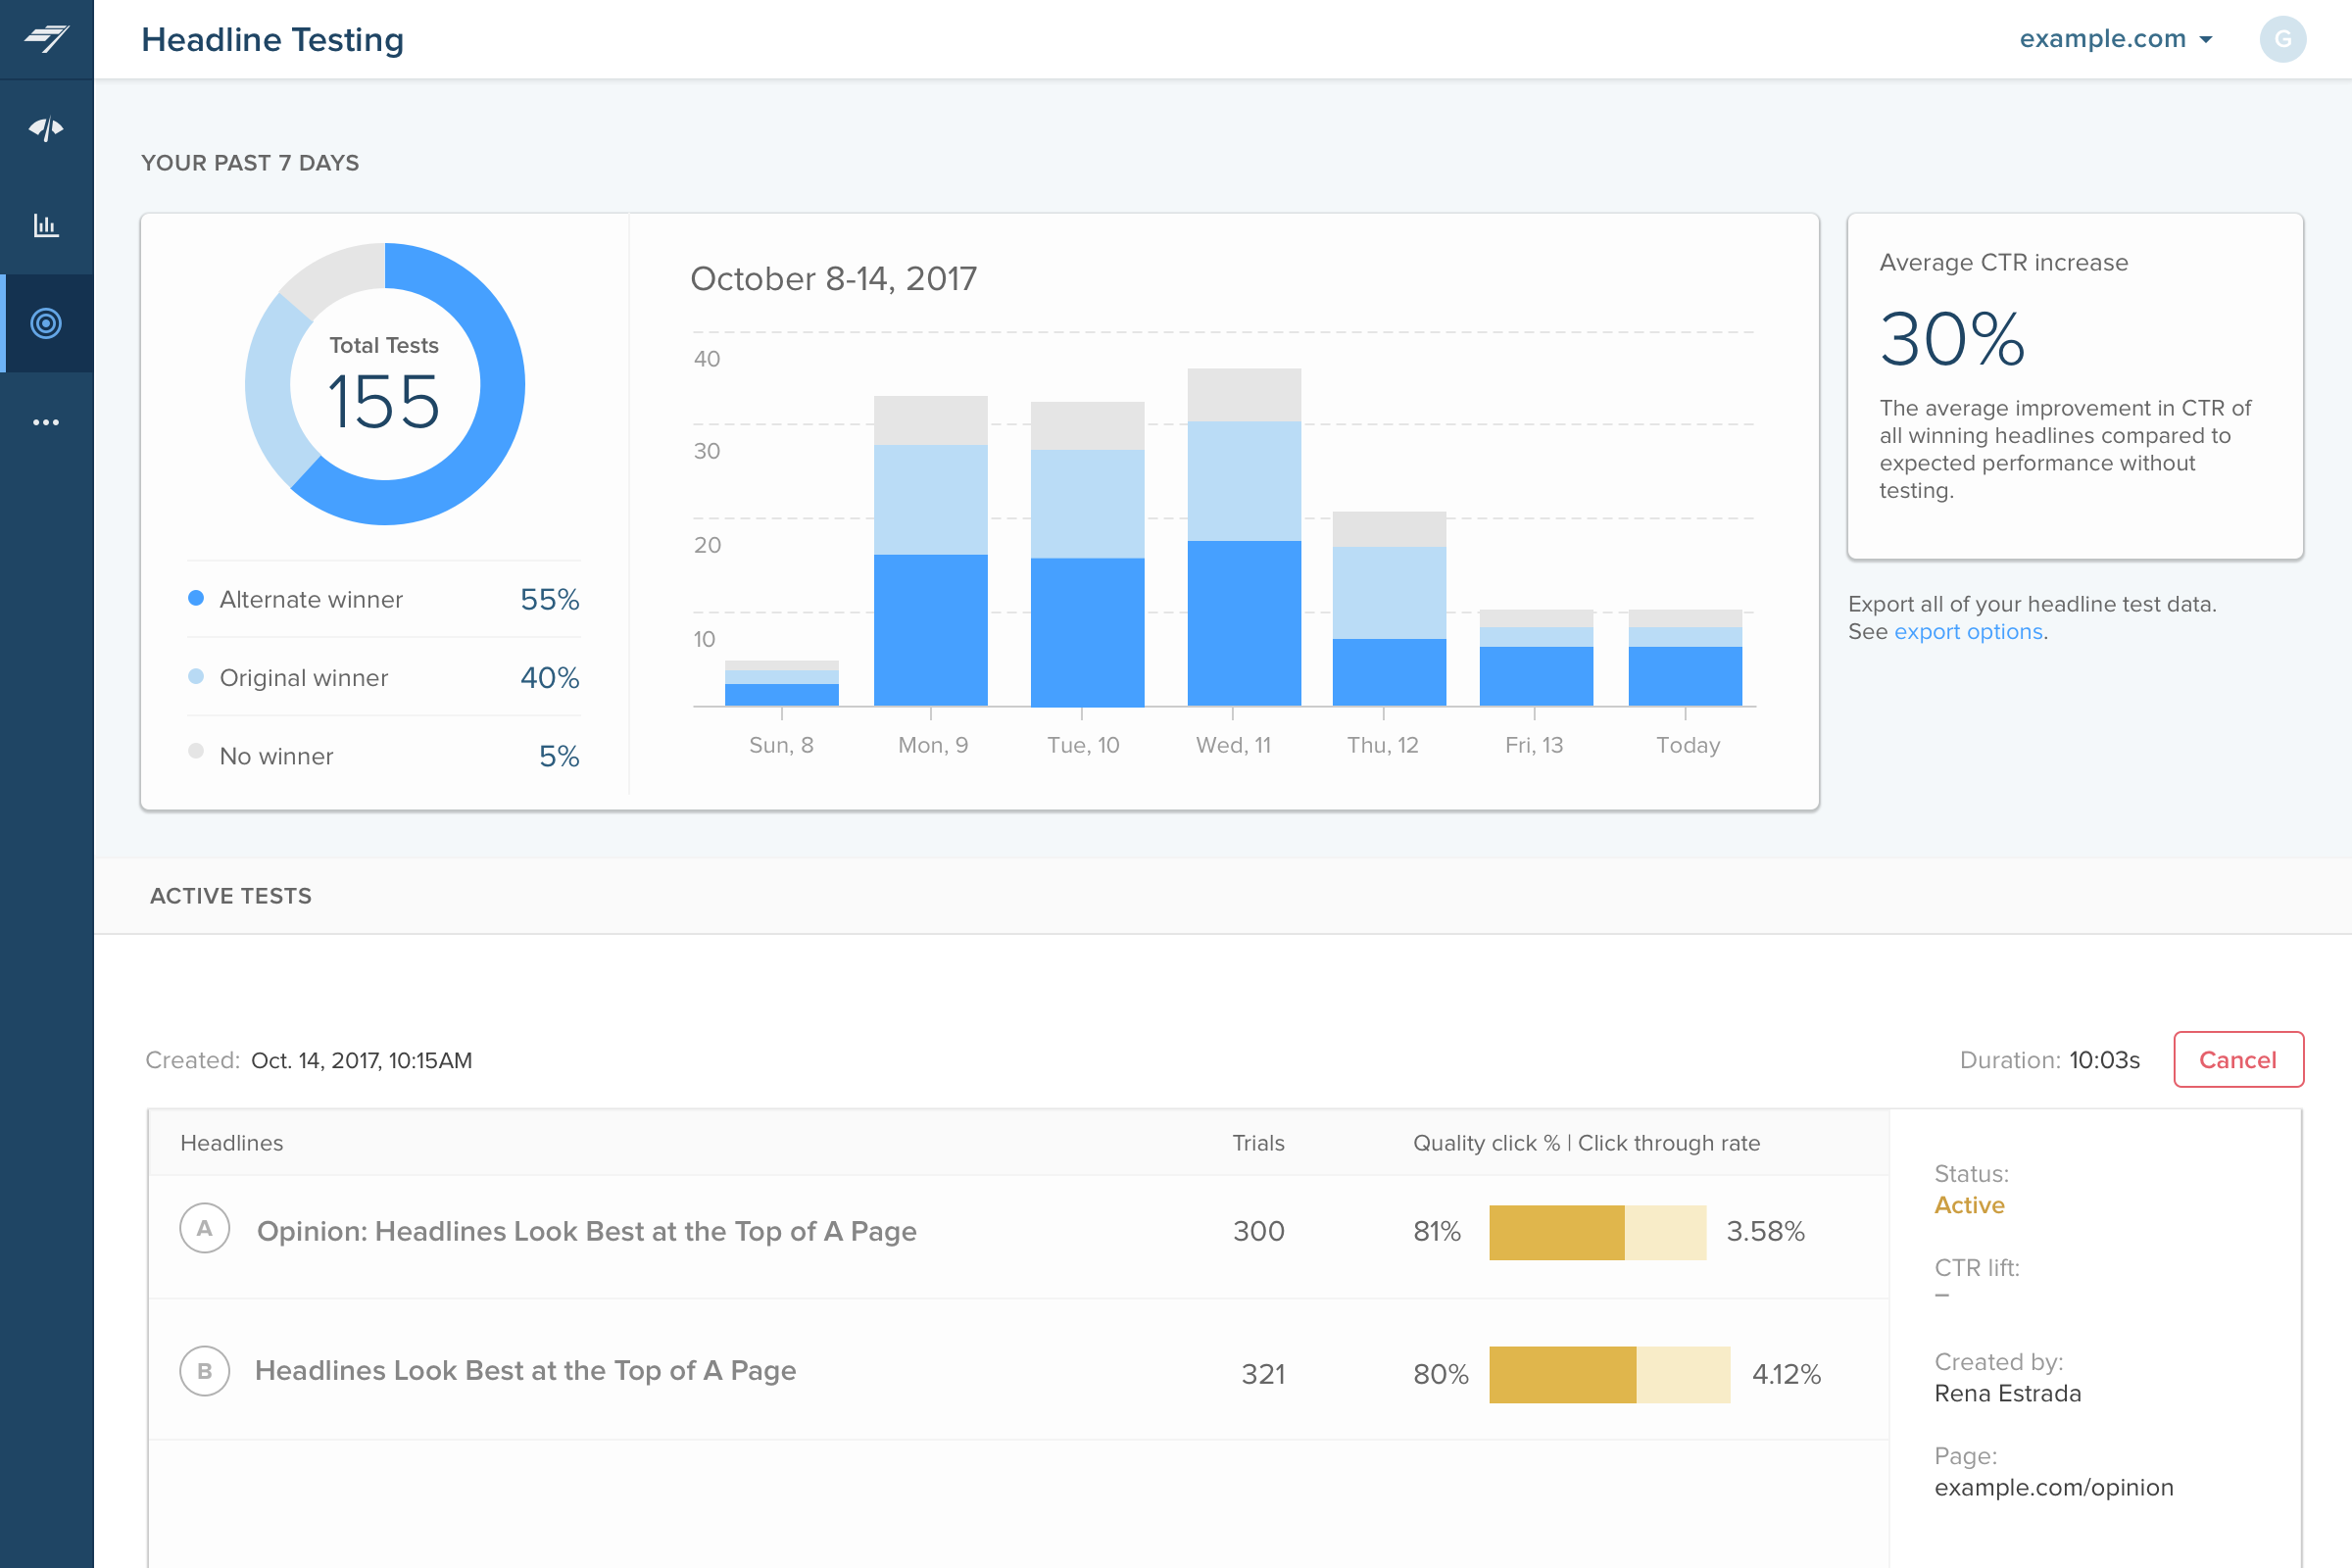
Task: Open the bar chart reports icon
Action: (46, 225)
